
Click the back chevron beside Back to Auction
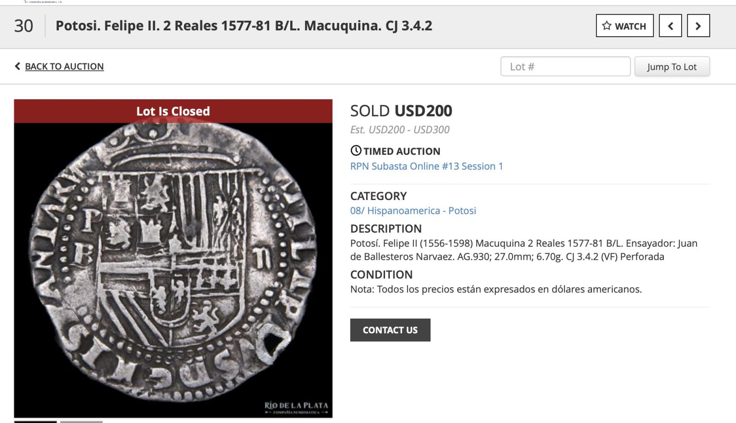17,66
